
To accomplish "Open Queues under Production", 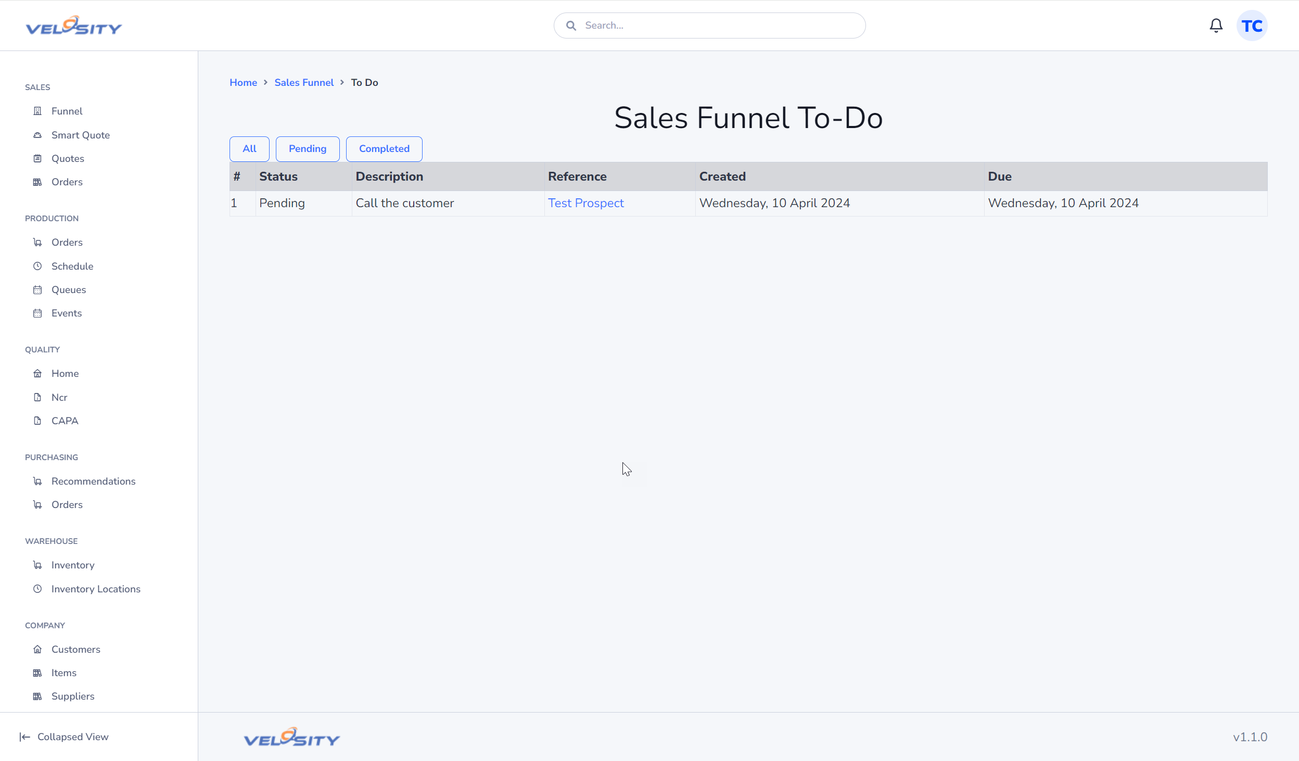I will (69, 289).
